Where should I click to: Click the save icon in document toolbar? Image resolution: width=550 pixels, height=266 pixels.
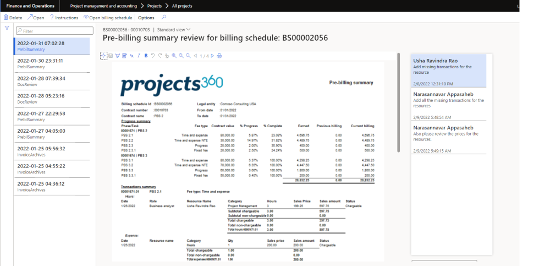(111, 56)
